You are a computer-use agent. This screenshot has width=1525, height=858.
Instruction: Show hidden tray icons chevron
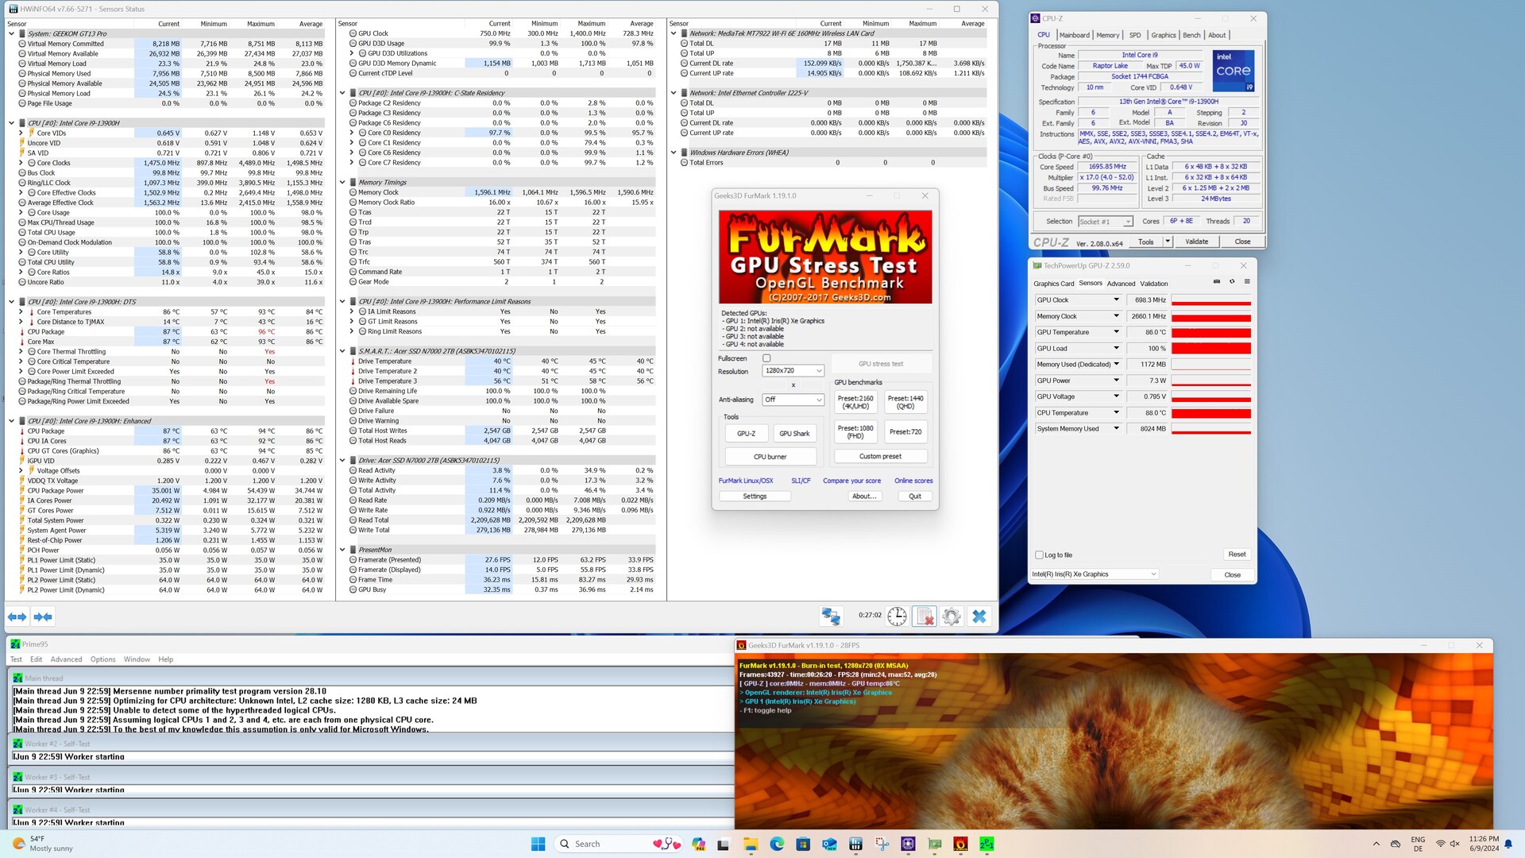coord(1376,844)
